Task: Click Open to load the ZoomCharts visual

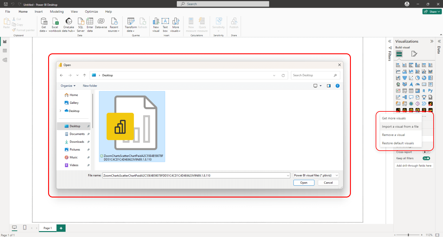Action: click(304, 182)
